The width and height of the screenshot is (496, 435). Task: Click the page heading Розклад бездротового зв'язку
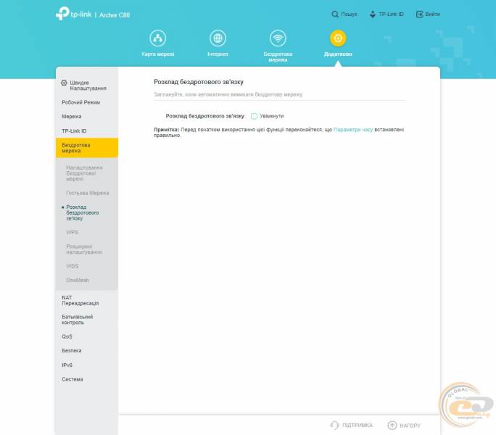coord(199,82)
